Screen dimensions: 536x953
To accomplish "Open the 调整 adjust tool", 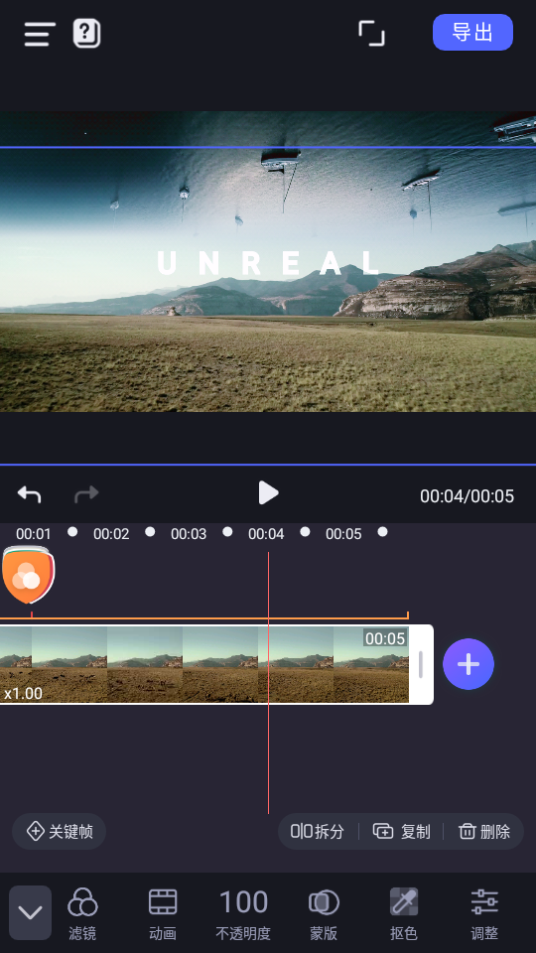I will pyautogui.click(x=484, y=914).
